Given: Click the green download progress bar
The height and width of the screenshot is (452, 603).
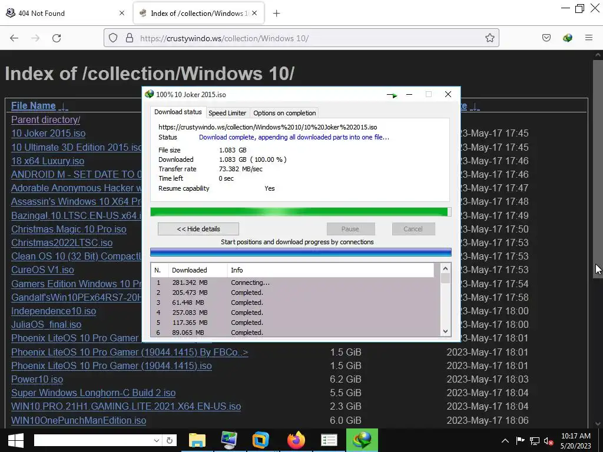Looking at the screenshot, I should (301, 212).
